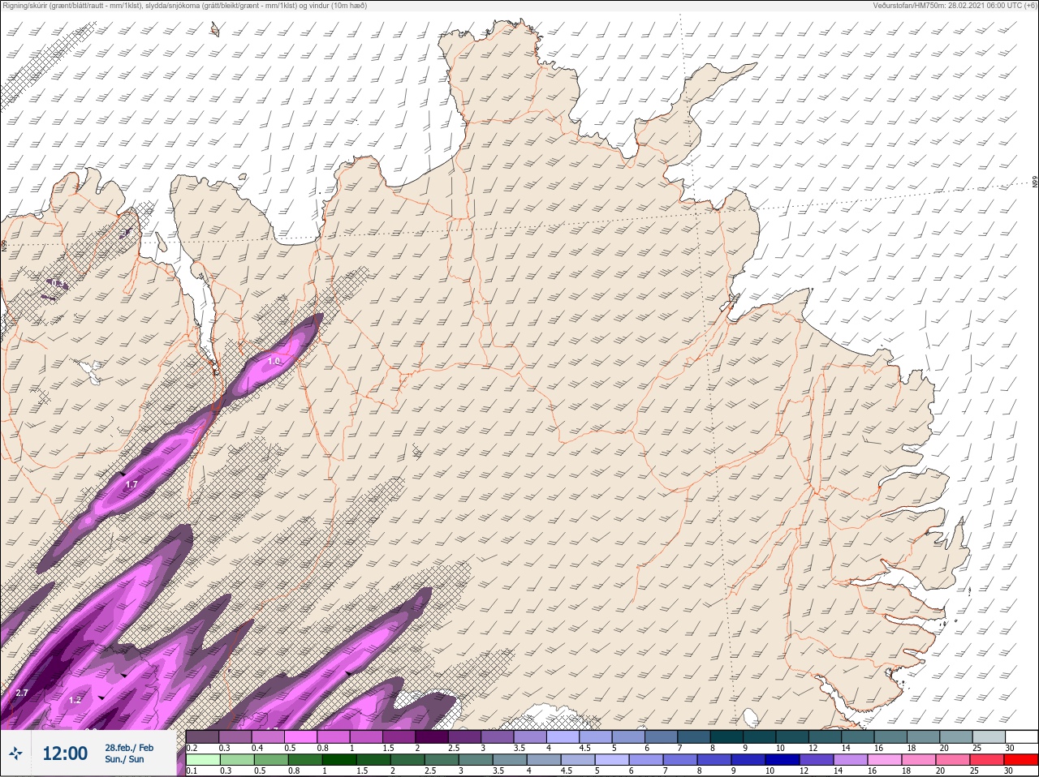This screenshot has height=777, width=1039.
Task: Click the 12:00 forecast time label
Action: (64, 753)
